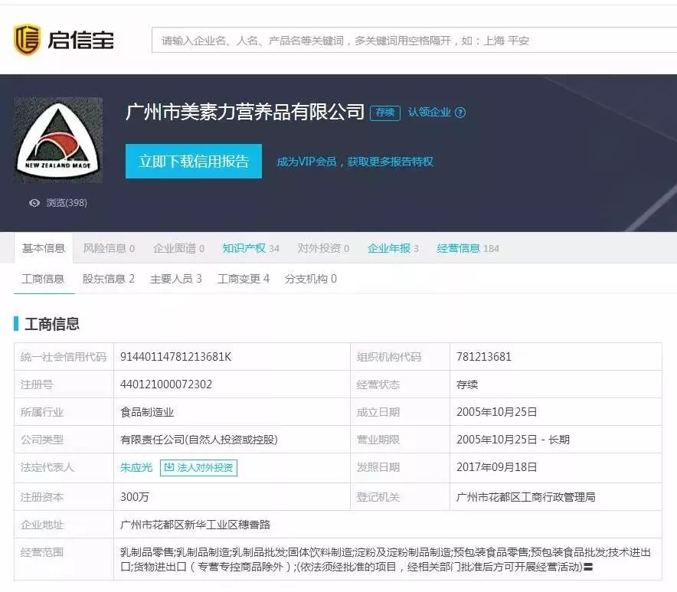677x592 pixels.
Task: Switch to the 风险信息 tab
Action: (x=109, y=248)
